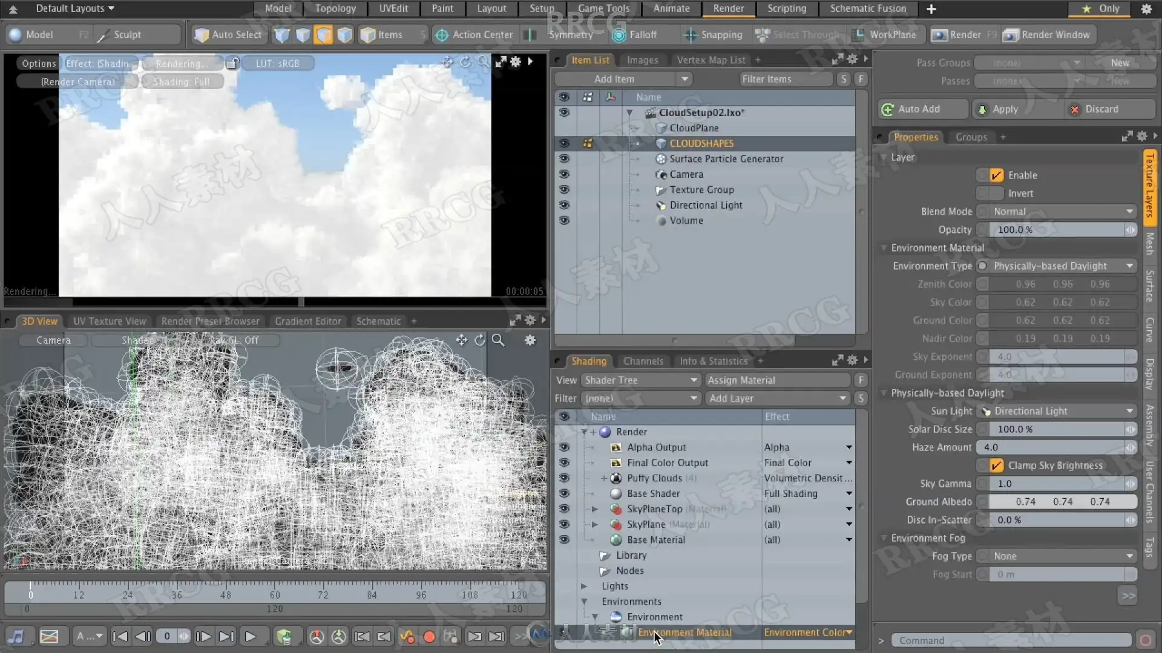Open the Add Layer dropdown
Image resolution: width=1162 pixels, height=653 pixels.
click(778, 398)
